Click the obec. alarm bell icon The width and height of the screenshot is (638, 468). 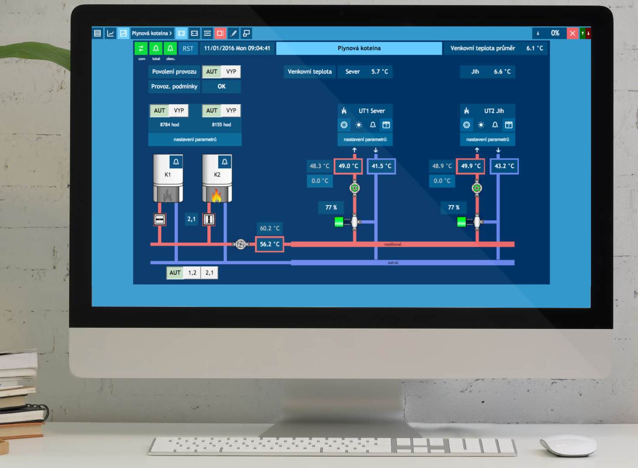pyautogui.click(x=170, y=48)
